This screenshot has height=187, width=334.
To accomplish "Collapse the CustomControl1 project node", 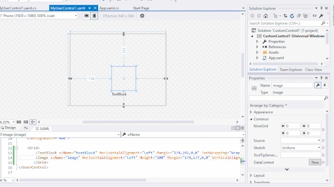I will (252, 36).
